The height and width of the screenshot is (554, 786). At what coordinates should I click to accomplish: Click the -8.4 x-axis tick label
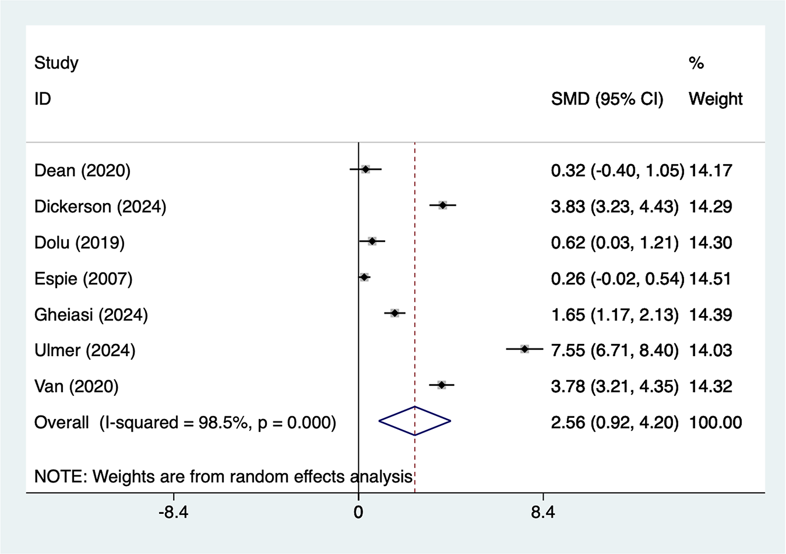[173, 512]
